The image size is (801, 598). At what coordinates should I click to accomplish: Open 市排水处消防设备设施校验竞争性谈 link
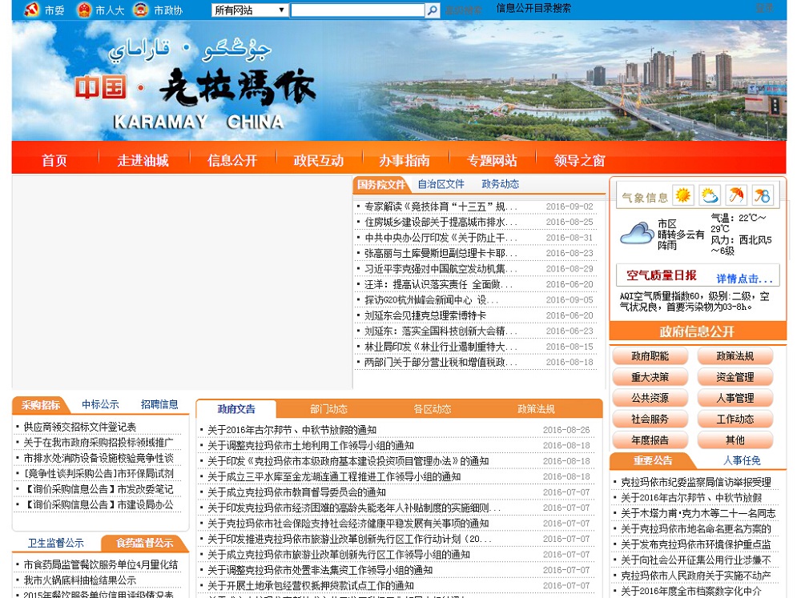click(99, 458)
